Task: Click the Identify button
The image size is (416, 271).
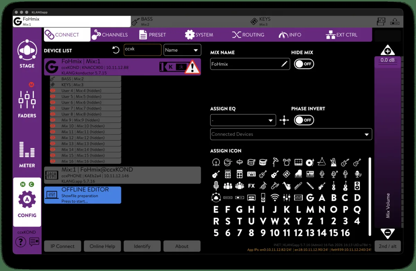Action: pyautogui.click(x=142, y=246)
